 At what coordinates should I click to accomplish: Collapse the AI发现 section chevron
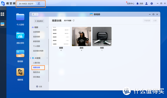[x=47, y=58]
